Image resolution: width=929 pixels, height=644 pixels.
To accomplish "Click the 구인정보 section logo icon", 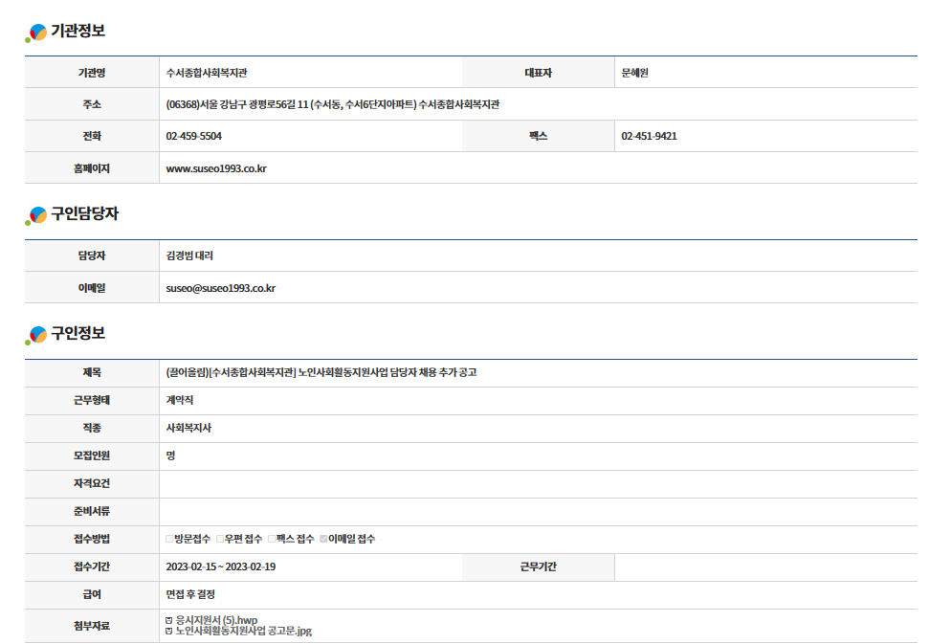I will (x=36, y=335).
